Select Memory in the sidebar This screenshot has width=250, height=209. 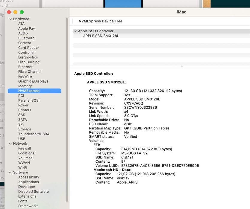point(25,86)
